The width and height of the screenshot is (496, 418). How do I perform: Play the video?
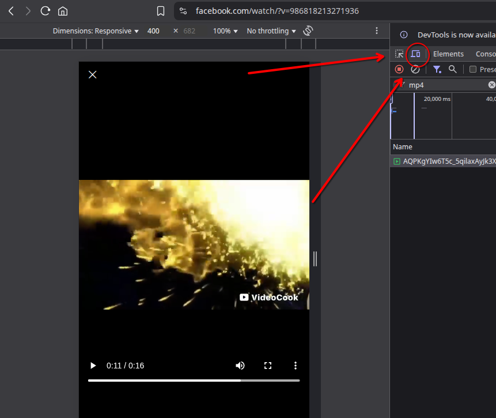tap(93, 366)
